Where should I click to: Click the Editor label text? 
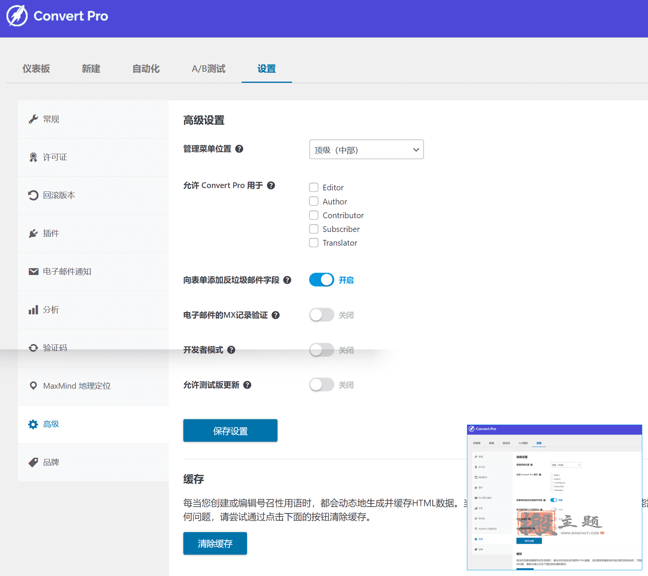click(x=333, y=187)
